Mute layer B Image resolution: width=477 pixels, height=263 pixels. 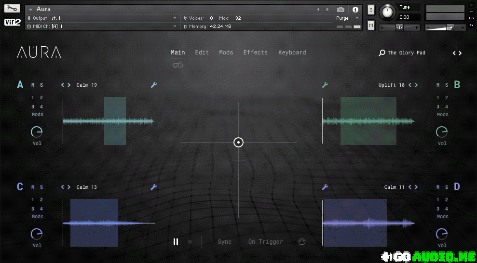(438, 85)
